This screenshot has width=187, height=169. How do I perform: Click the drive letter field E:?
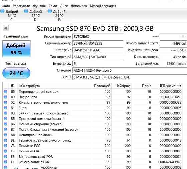click(x=98, y=64)
